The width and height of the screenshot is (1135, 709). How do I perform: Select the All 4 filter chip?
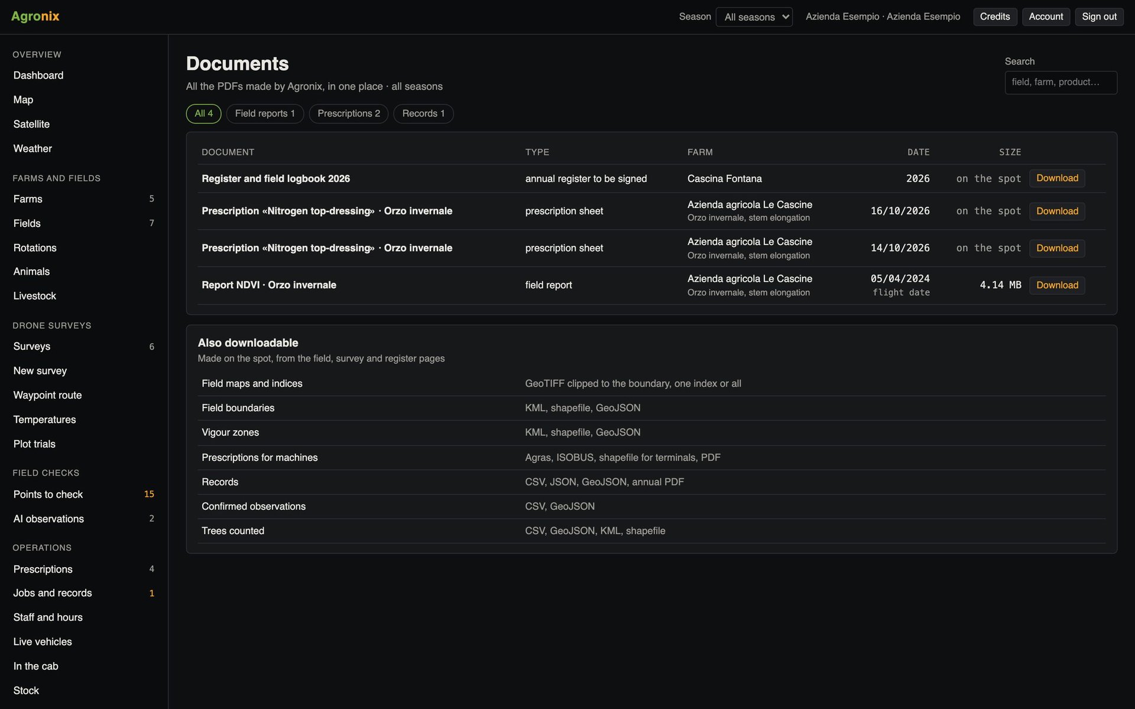click(x=203, y=113)
